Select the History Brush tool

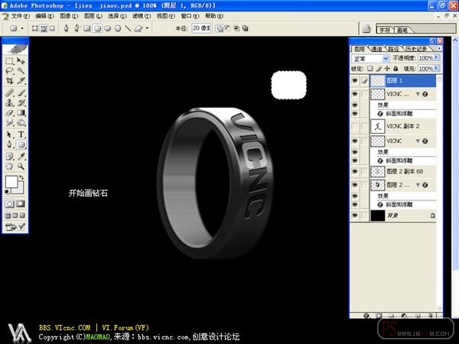click(x=21, y=102)
